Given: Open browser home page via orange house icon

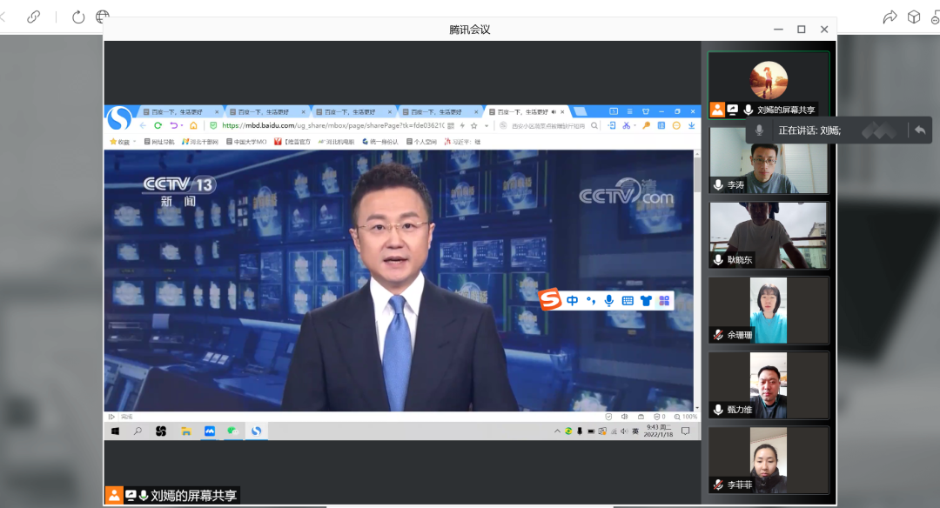Looking at the screenshot, I should (x=193, y=126).
